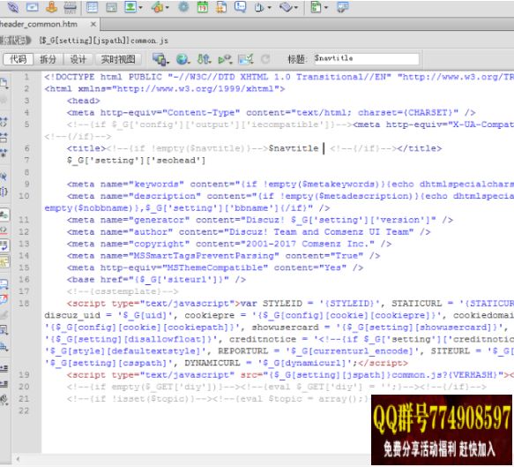Click the Check Browser Compatibility icon
Viewport: 514px width, 467px height.
(246, 59)
